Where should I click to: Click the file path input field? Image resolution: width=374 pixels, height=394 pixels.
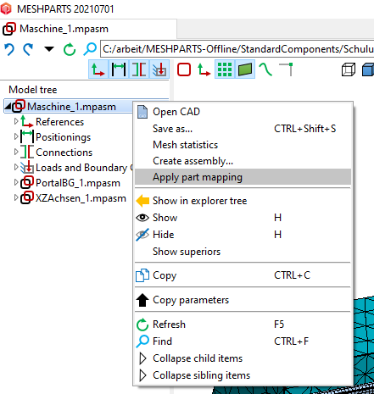tap(237, 49)
